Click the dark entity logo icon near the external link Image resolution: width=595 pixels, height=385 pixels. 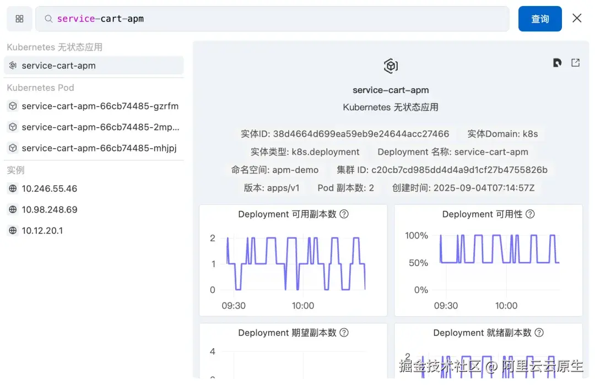pos(557,63)
